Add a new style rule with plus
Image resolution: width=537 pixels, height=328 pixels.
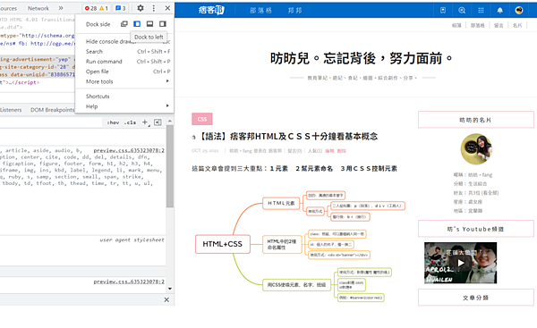(x=145, y=122)
